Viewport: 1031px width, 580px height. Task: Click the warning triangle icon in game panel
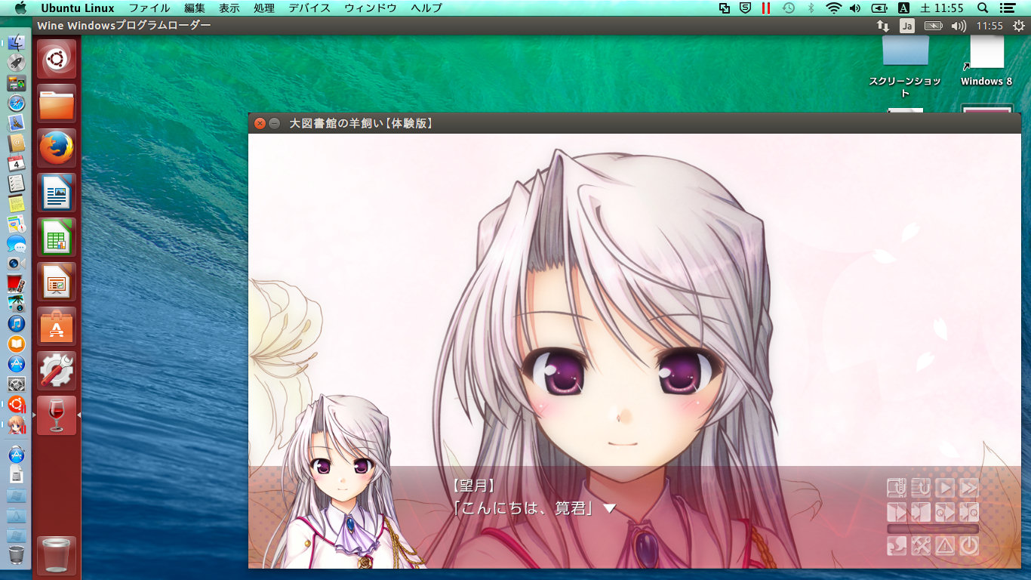coord(945,546)
